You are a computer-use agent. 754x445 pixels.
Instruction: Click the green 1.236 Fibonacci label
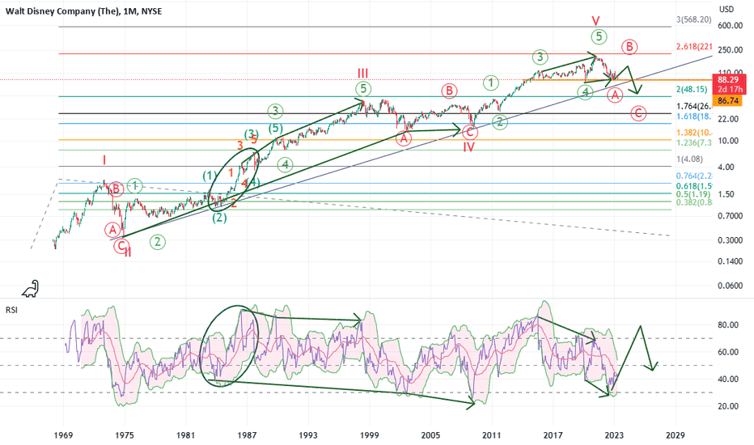click(694, 143)
